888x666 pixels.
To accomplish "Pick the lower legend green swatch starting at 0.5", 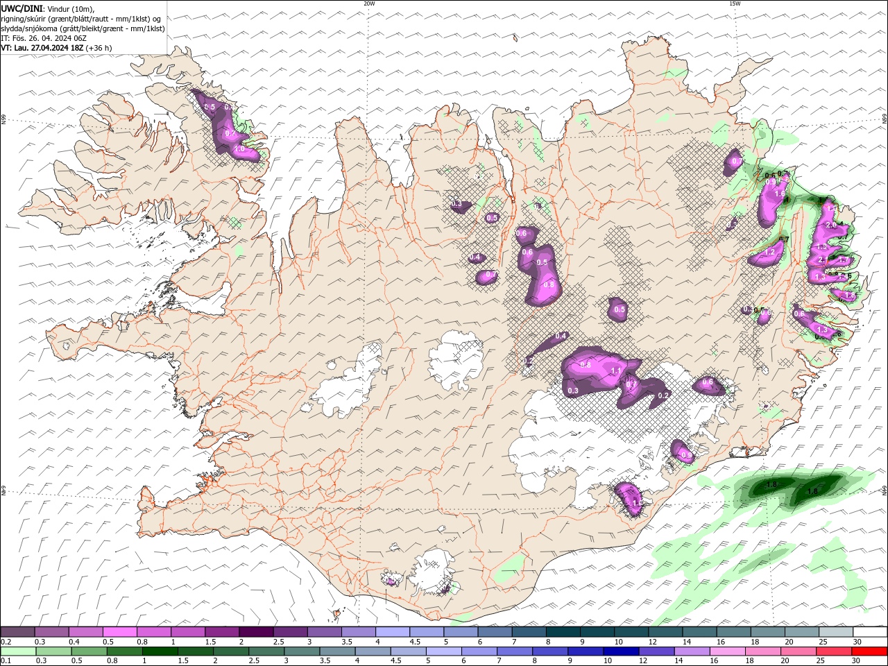I will point(89,651).
